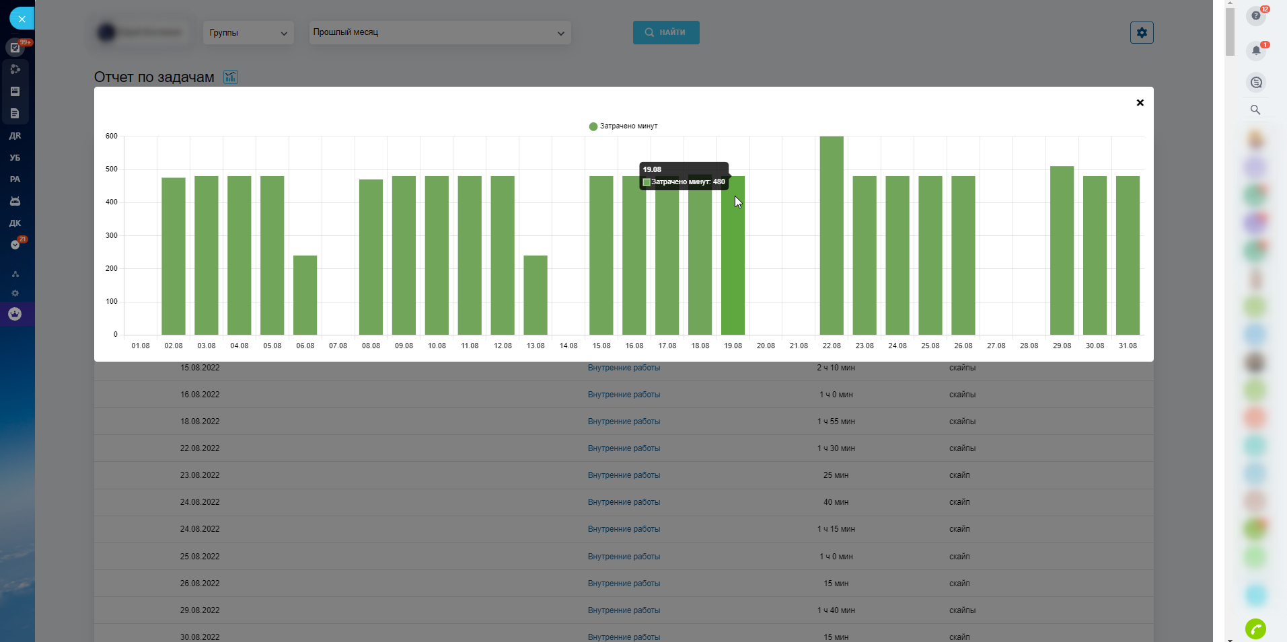Click the crown icon in left sidebar
Viewport: 1287px width, 642px height.
pos(15,314)
